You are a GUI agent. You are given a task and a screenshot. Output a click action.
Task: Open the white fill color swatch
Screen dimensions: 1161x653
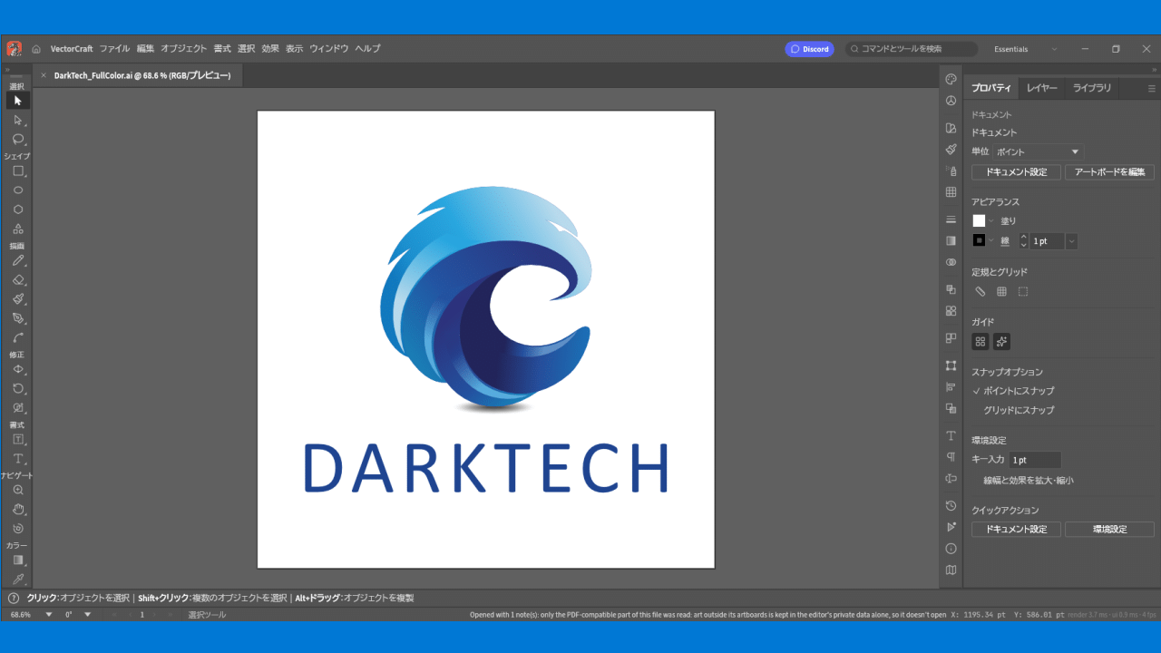pyautogui.click(x=979, y=220)
